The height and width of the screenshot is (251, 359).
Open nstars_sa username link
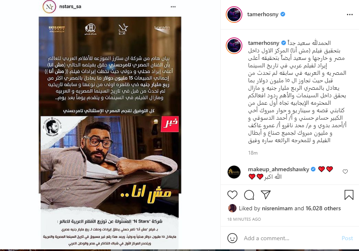[x=70, y=7]
